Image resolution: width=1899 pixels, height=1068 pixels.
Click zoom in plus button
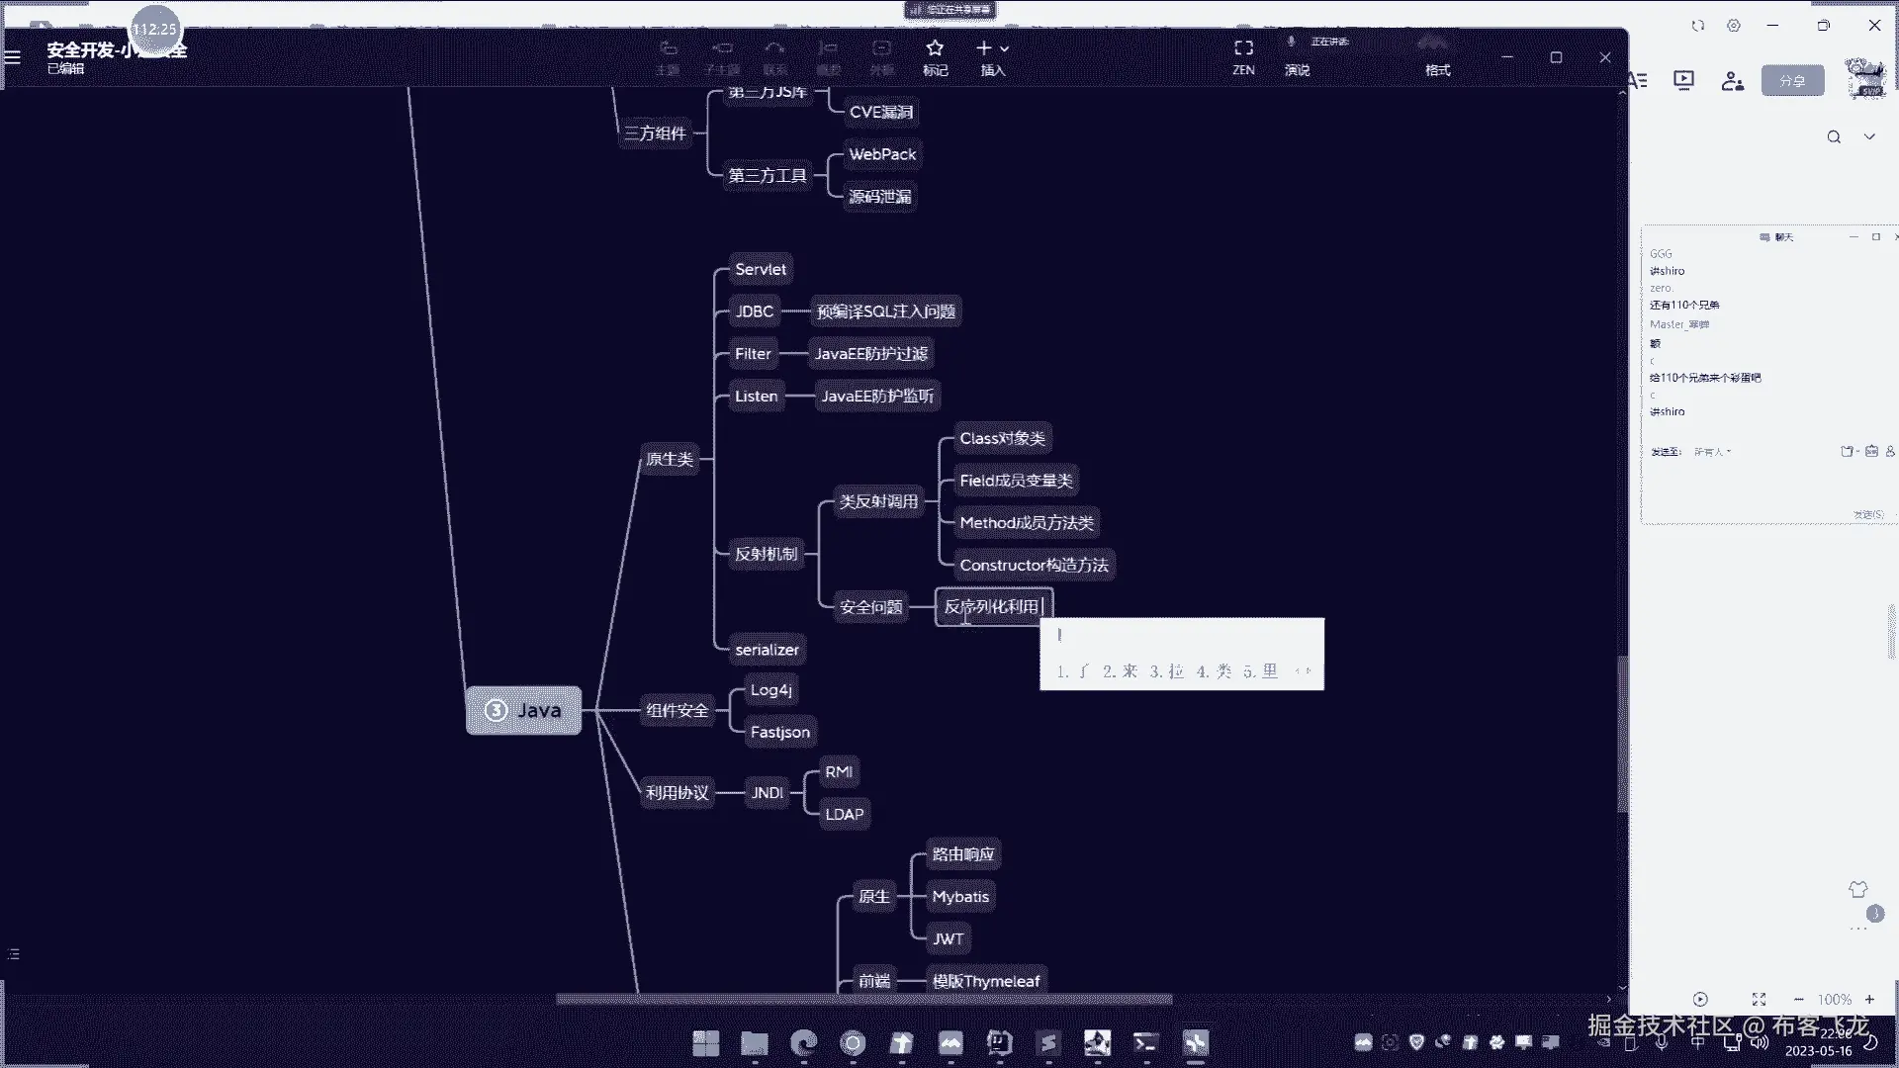(1869, 999)
